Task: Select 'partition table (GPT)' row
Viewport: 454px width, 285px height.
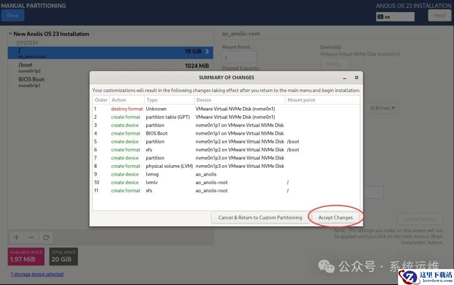Action: pyautogui.click(x=226, y=117)
